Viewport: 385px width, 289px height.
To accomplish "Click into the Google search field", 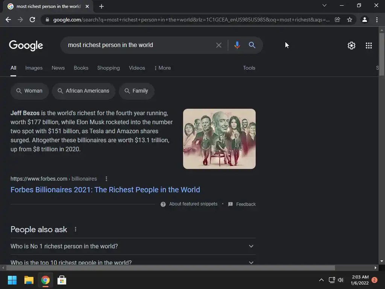I will click(x=140, y=45).
